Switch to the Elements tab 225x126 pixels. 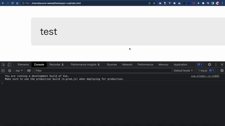(x=23, y=64)
